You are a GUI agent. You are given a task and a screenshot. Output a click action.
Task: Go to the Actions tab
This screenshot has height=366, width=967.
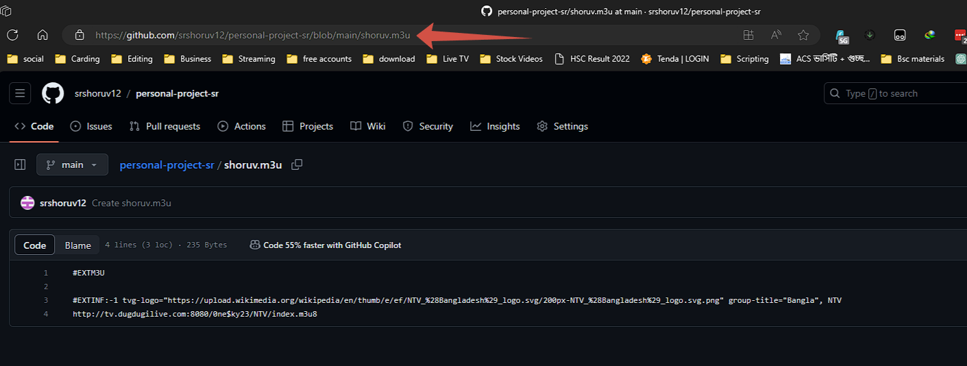242,126
